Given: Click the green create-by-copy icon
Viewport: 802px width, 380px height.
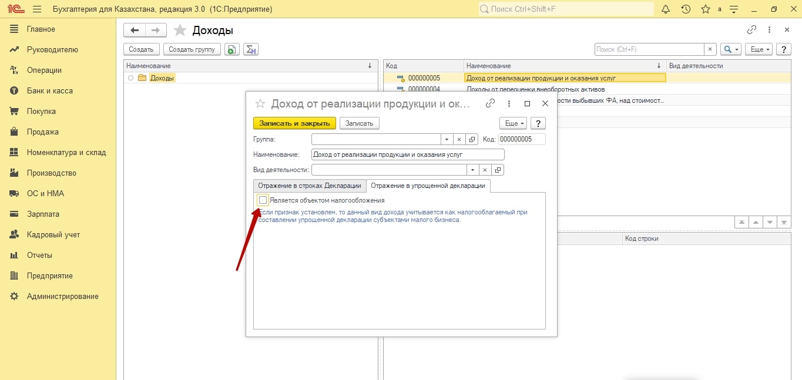Looking at the screenshot, I should [231, 49].
